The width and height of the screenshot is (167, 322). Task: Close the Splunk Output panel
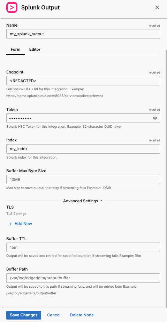[157, 7]
